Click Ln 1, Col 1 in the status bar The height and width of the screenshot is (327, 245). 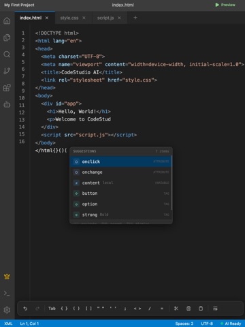point(29,324)
